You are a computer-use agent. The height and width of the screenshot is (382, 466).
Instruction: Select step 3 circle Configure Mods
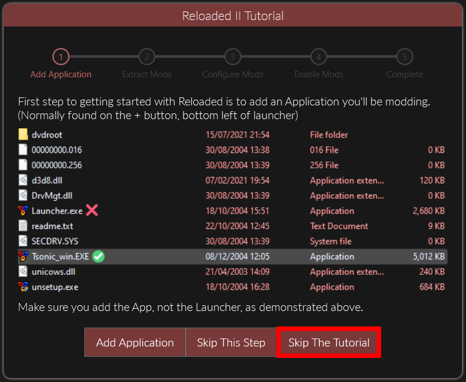pyautogui.click(x=233, y=57)
